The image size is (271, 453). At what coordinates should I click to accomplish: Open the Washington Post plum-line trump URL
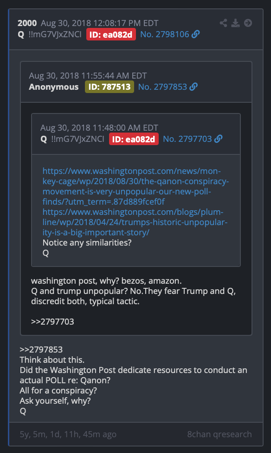135,222
